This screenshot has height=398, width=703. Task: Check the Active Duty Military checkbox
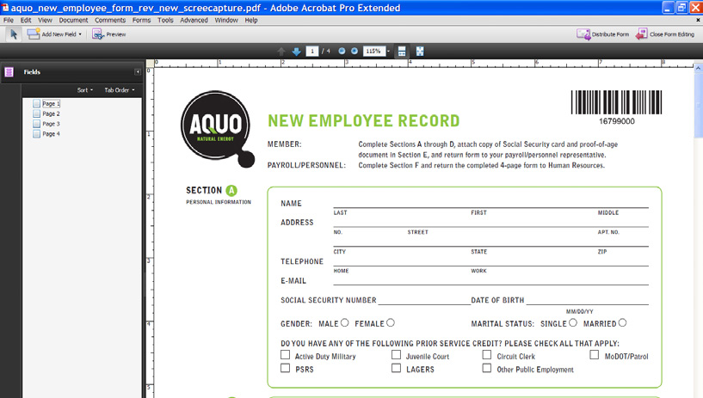(x=285, y=355)
